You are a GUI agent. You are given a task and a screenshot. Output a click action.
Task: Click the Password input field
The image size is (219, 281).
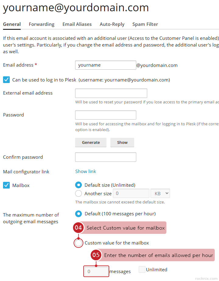[105, 115]
